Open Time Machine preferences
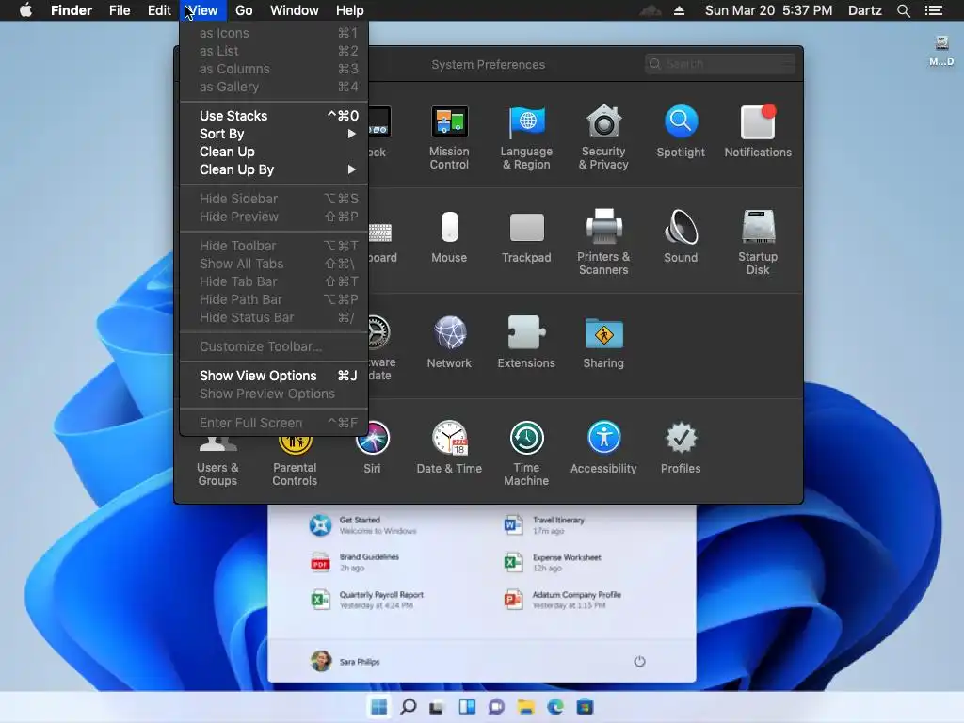The width and height of the screenshot is (964, 723). pyautogui.click(x=526, y=453)
